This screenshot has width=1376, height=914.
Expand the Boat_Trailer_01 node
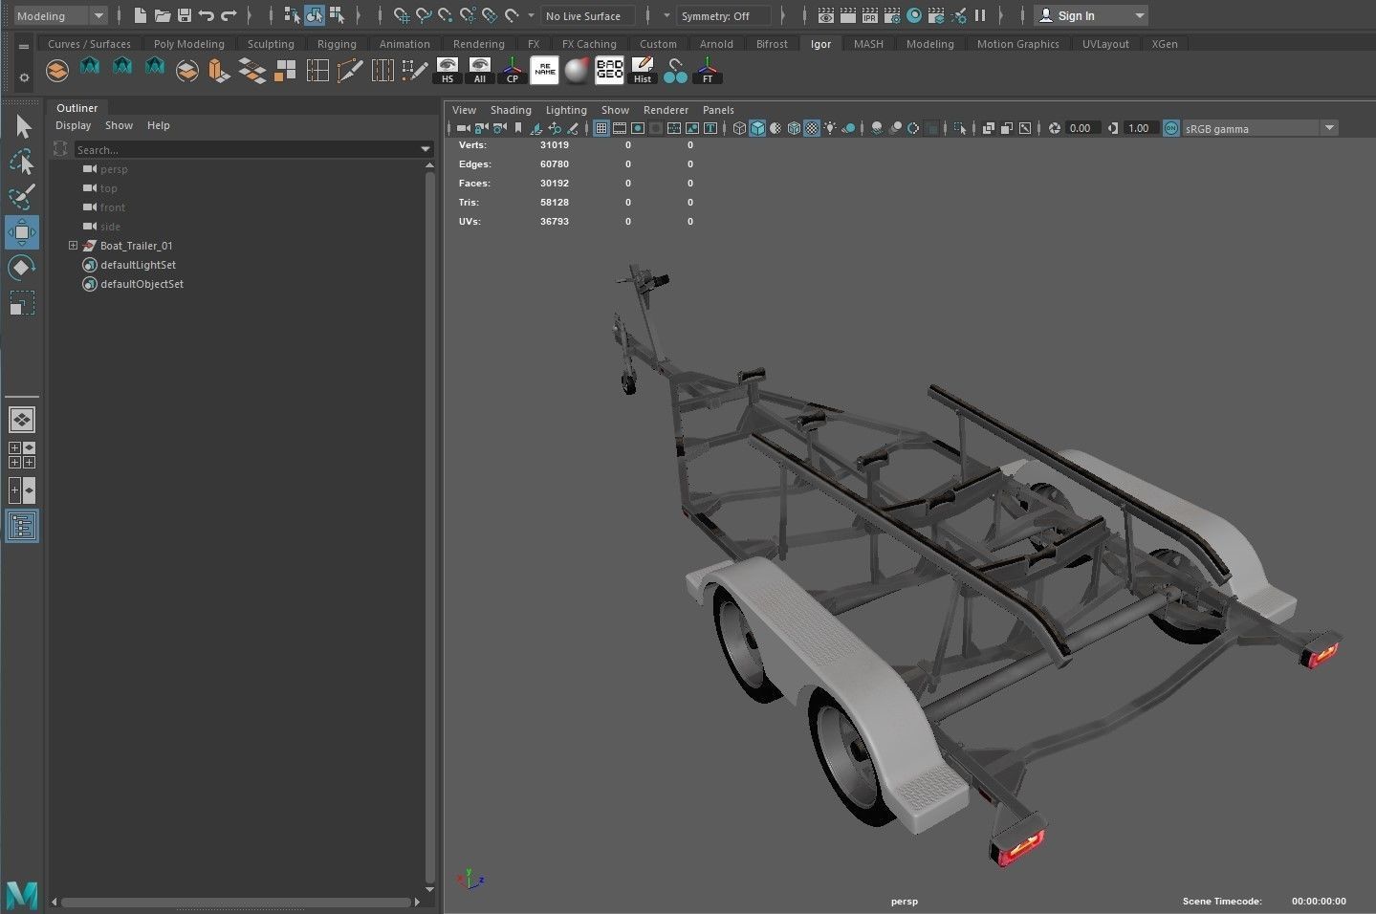[73, 246]
